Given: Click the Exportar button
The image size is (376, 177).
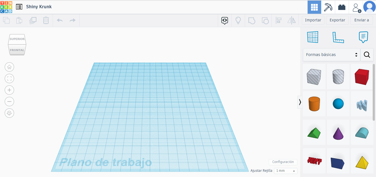Looking at the screenshot, I should pos(337,20).
